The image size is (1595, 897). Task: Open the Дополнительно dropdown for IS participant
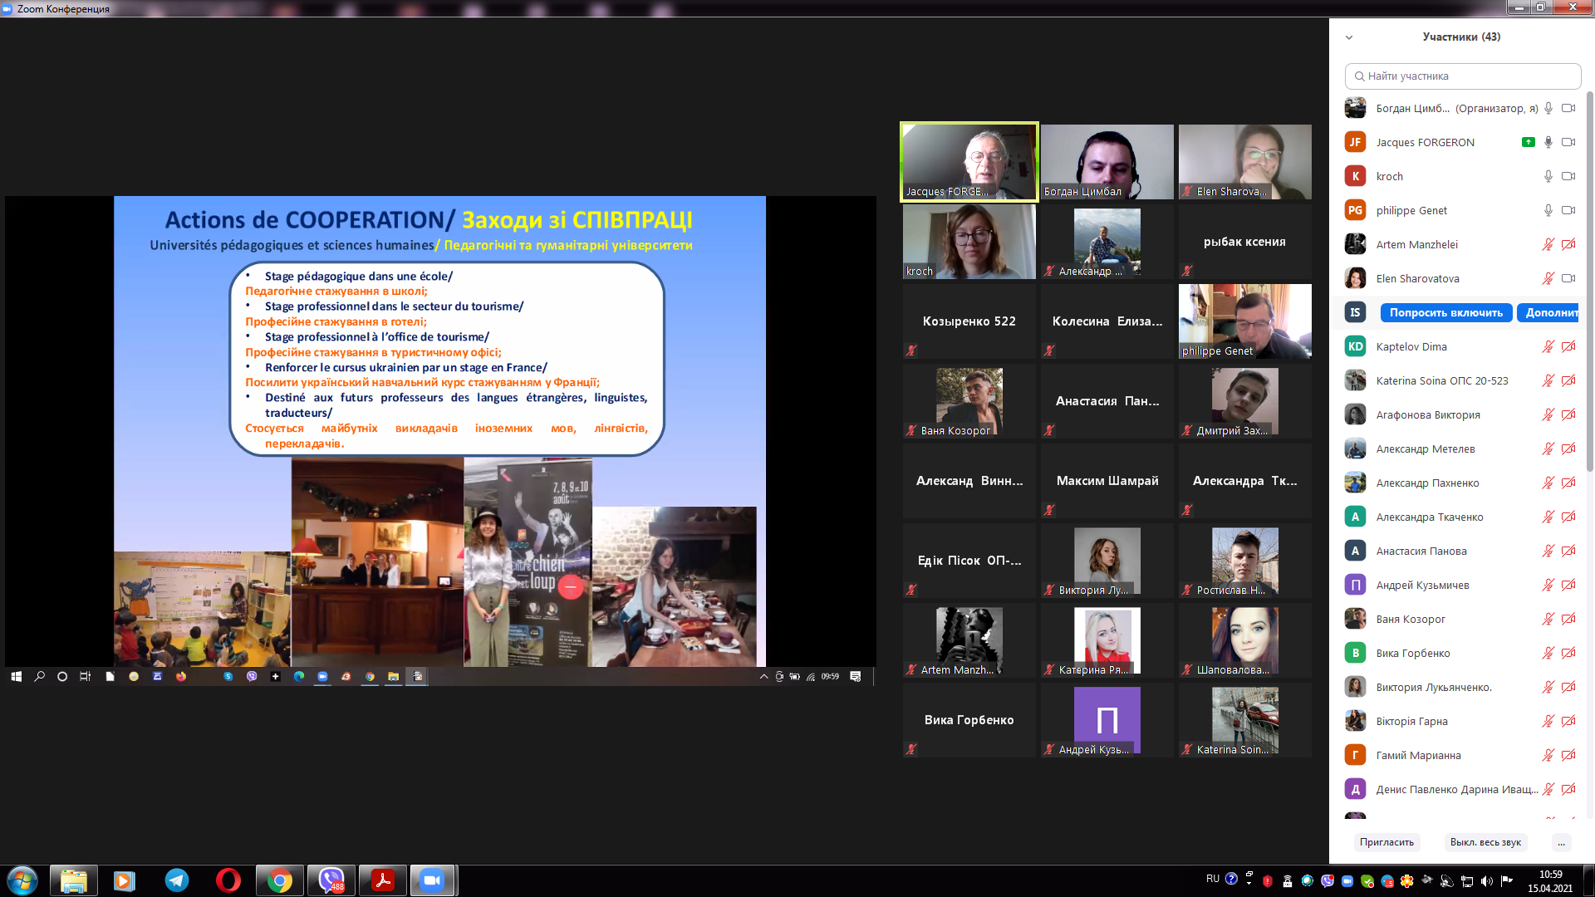point(1551,312)
